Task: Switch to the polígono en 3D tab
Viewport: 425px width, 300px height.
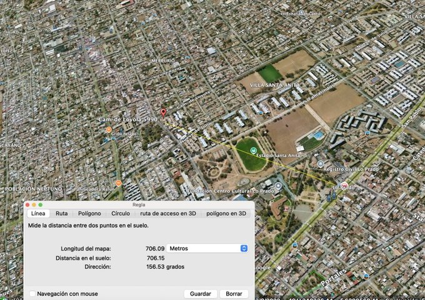Action: click(226, 213)
